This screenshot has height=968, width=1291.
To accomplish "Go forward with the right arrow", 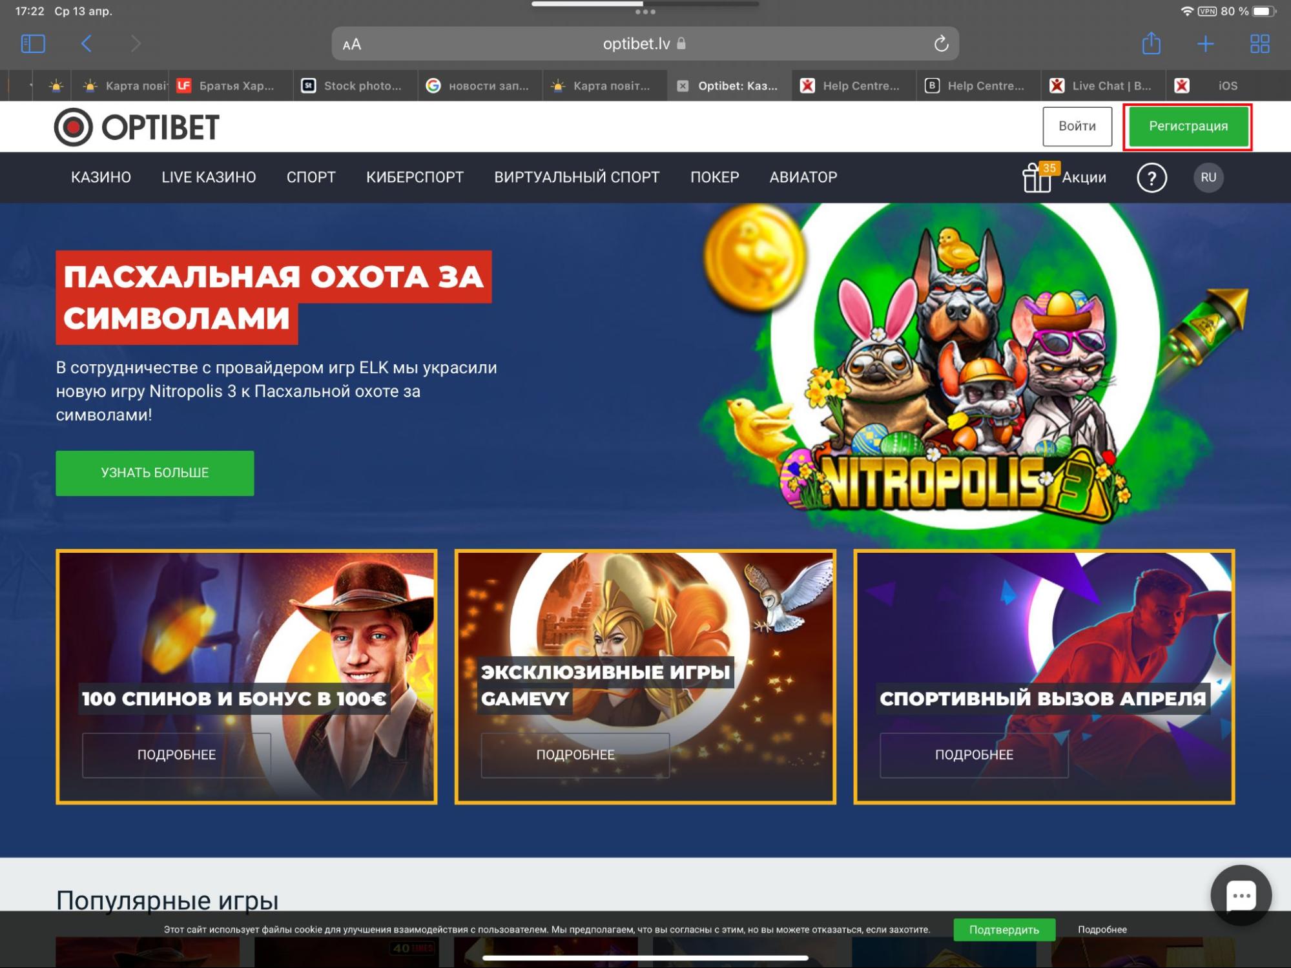I will click(x=135, y=44).
